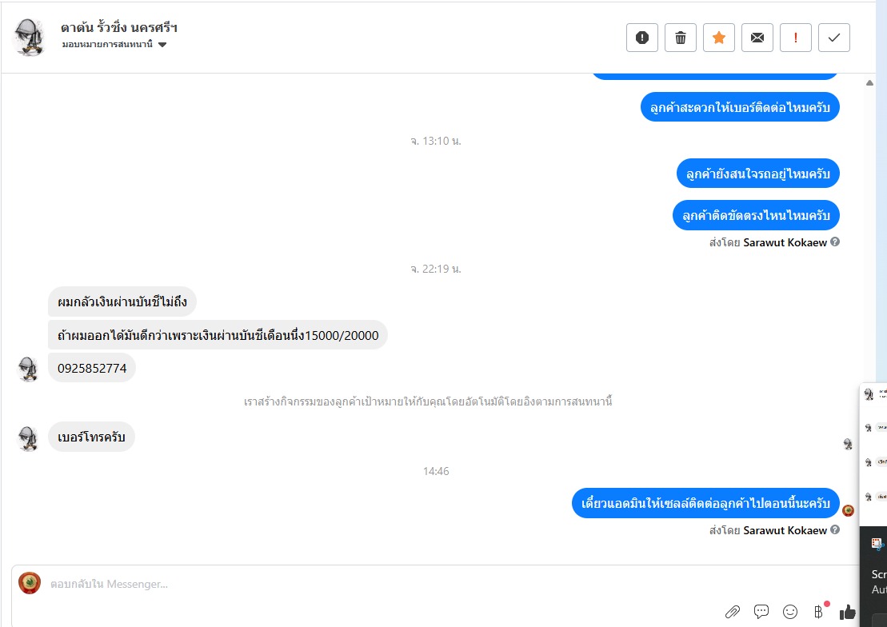Open the emoji picker smiley icon
This screenshot has width=887, height=627.
point(790,612)
